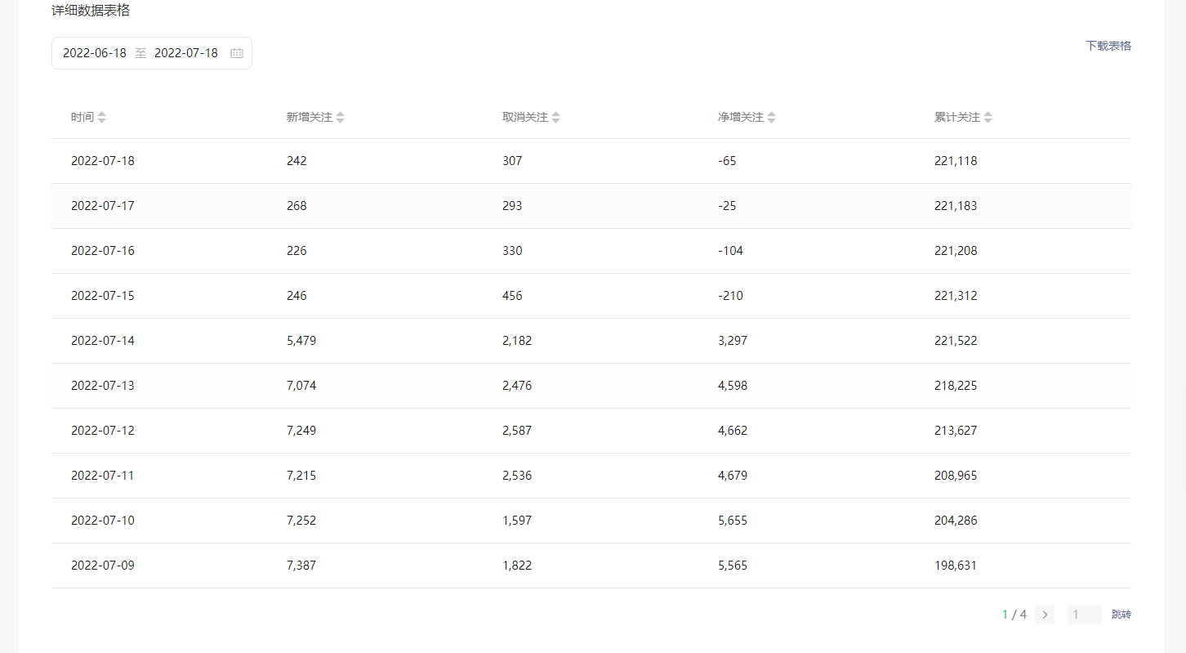The height and width of the screenshot is (653, 1186).
Task: Select the 2022-07-14 row date
Action: coord(103,341)
